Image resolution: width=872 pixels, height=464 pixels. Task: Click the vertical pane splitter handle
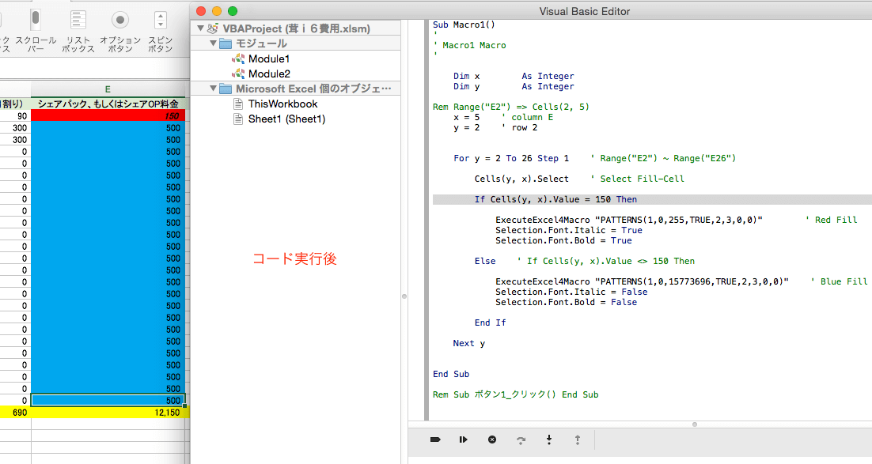click(x=404, y=296)
